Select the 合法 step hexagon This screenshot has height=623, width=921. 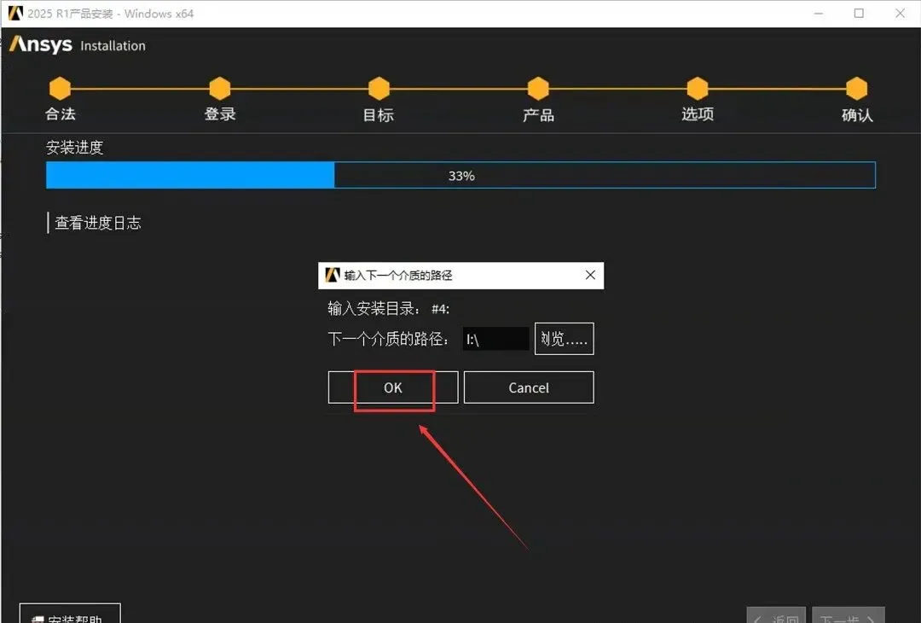pos(60,89)
